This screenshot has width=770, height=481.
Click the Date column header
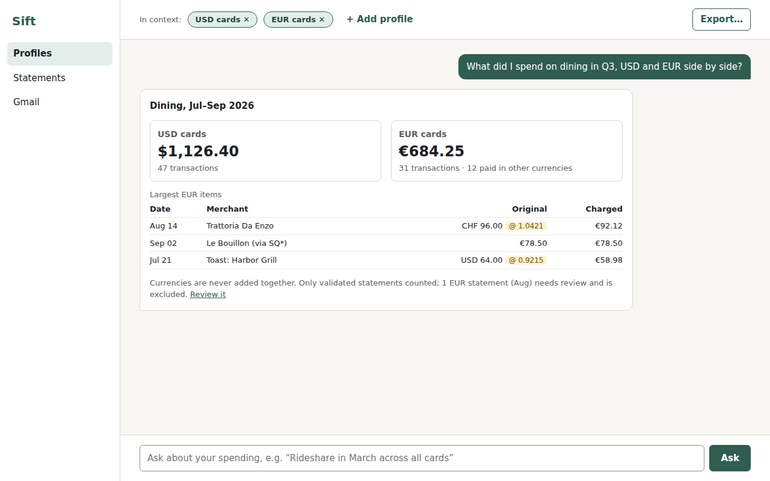coord(160,209)
